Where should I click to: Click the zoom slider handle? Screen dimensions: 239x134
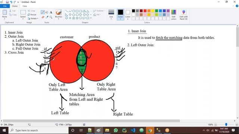(226, 125)
